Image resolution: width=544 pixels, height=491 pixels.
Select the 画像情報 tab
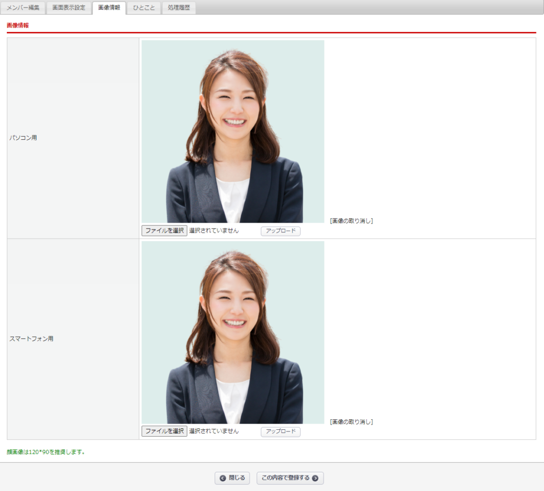click(x=109, y=7)
